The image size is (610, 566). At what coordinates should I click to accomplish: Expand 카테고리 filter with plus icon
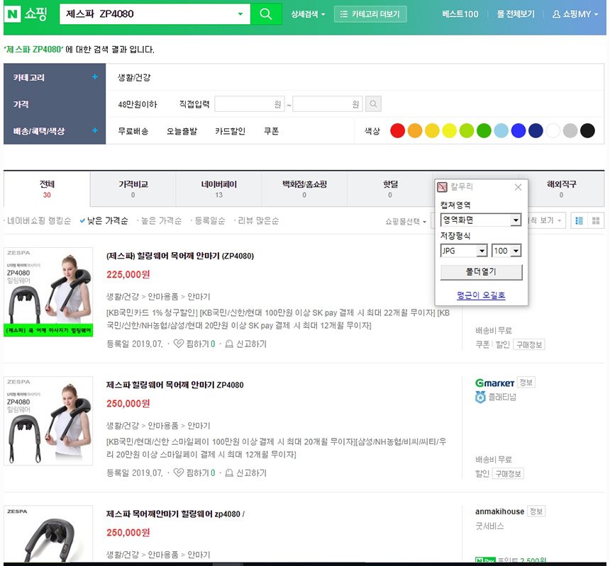tap(94, 77)
